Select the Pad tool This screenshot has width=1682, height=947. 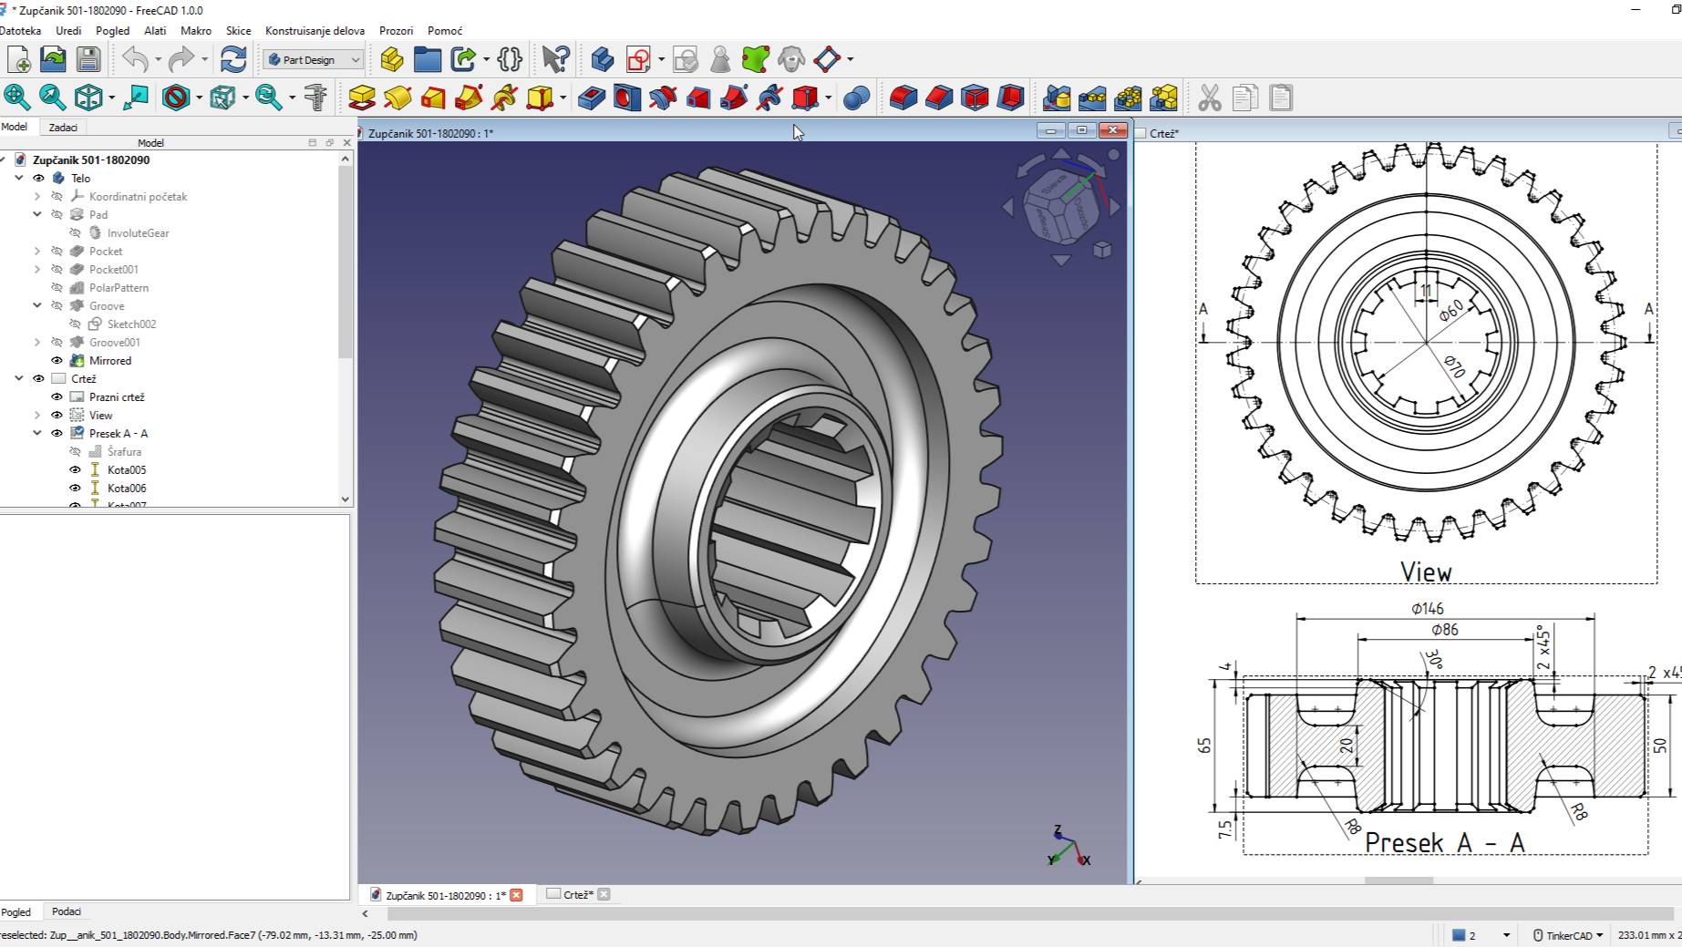point(362,98)
